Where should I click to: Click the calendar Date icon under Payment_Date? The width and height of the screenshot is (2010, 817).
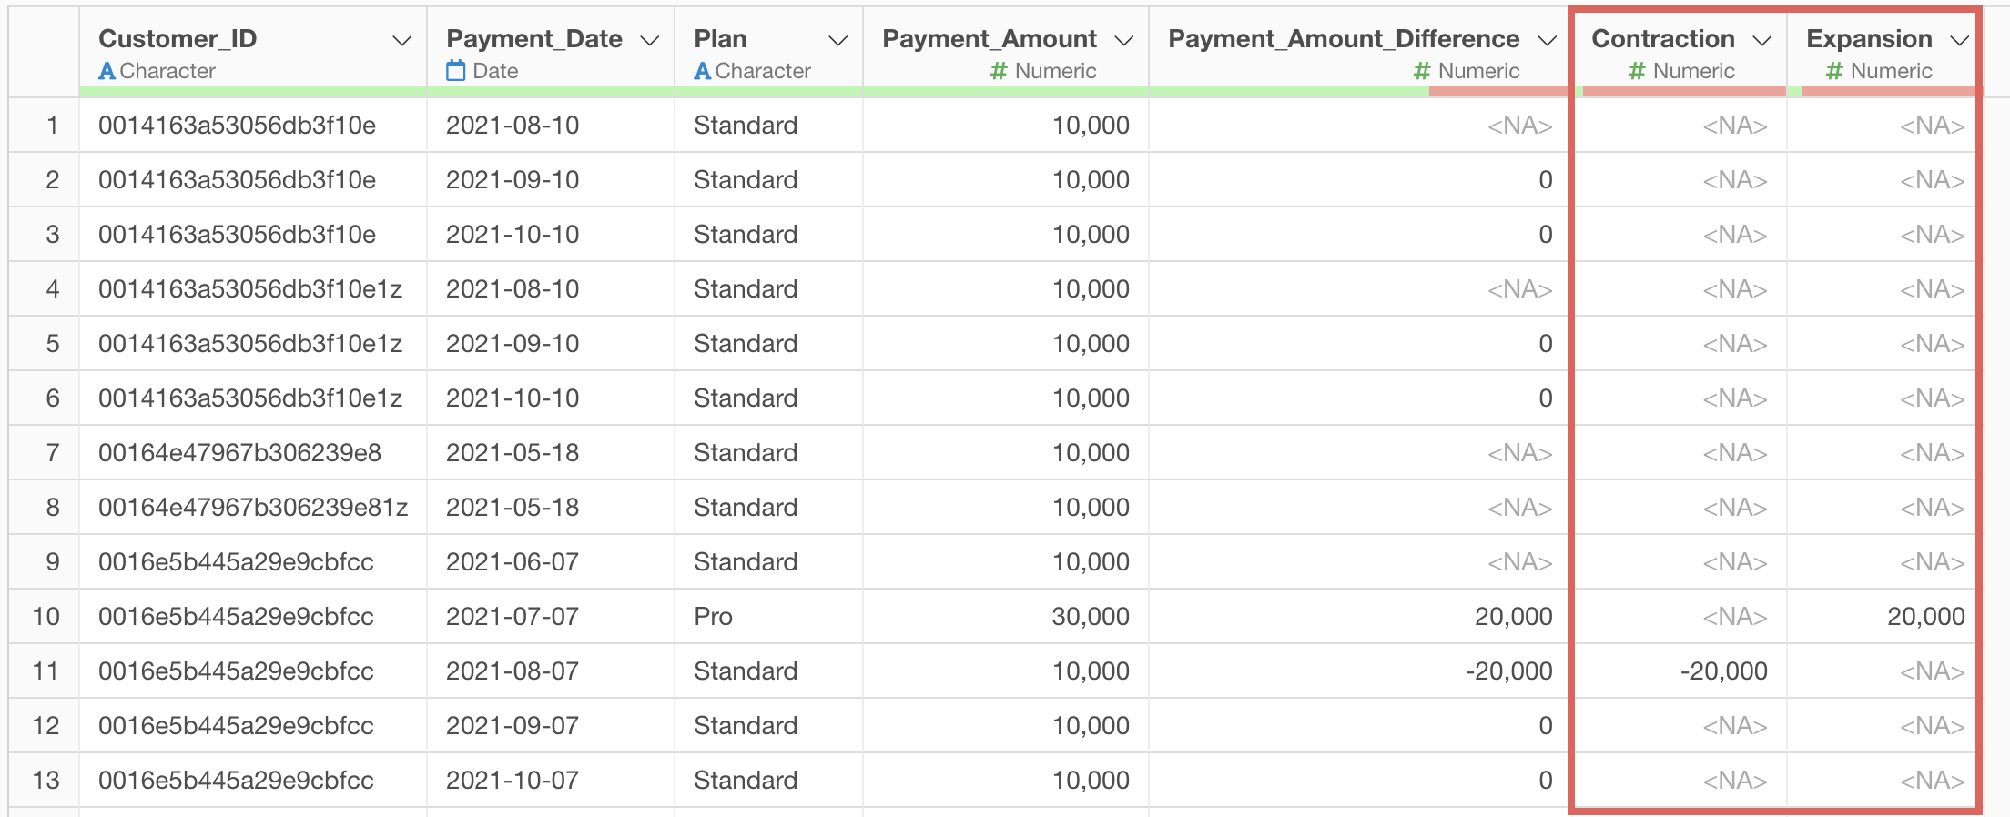456,71
